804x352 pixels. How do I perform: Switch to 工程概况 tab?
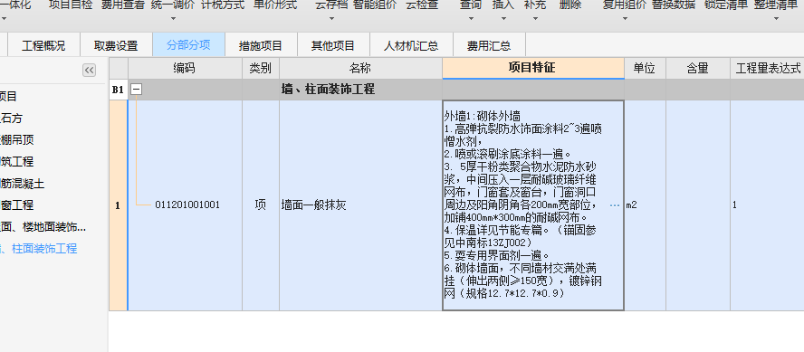[43, 45]
